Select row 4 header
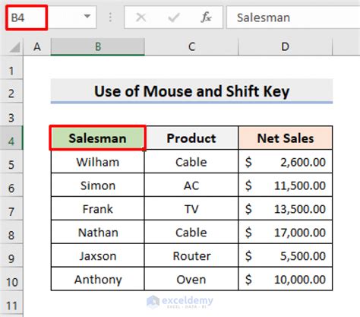 point(11,138)
